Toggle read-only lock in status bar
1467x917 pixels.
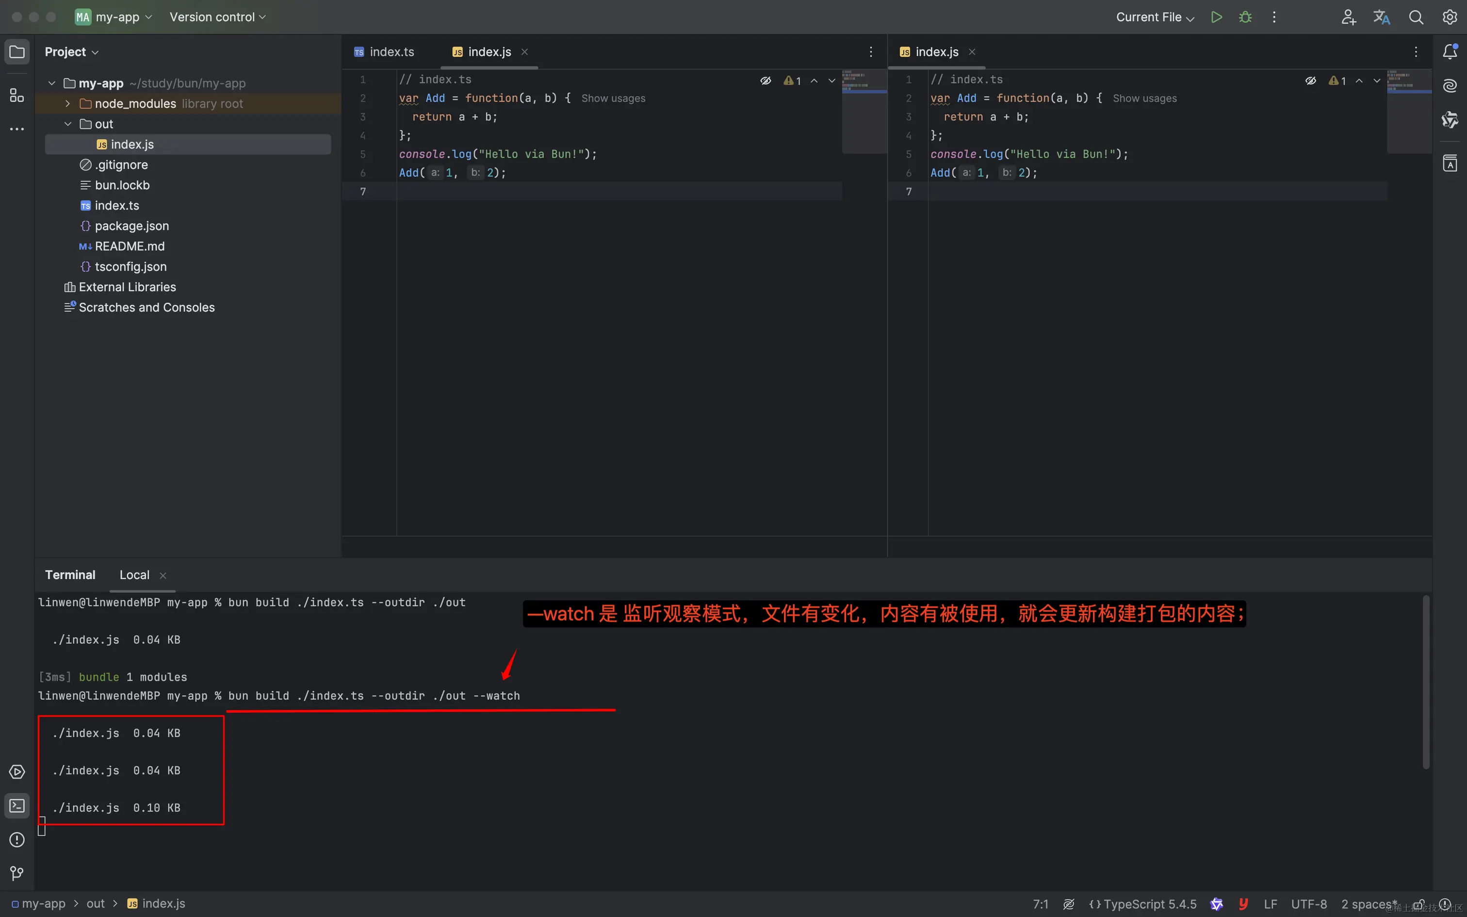click(1419, 903)
